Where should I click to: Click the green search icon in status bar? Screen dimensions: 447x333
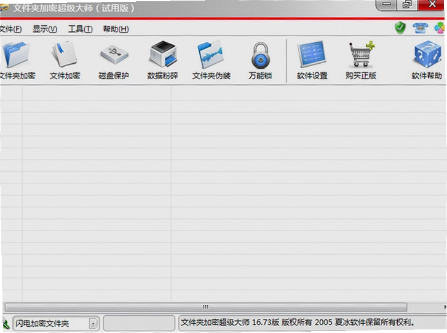pos(6,324)
